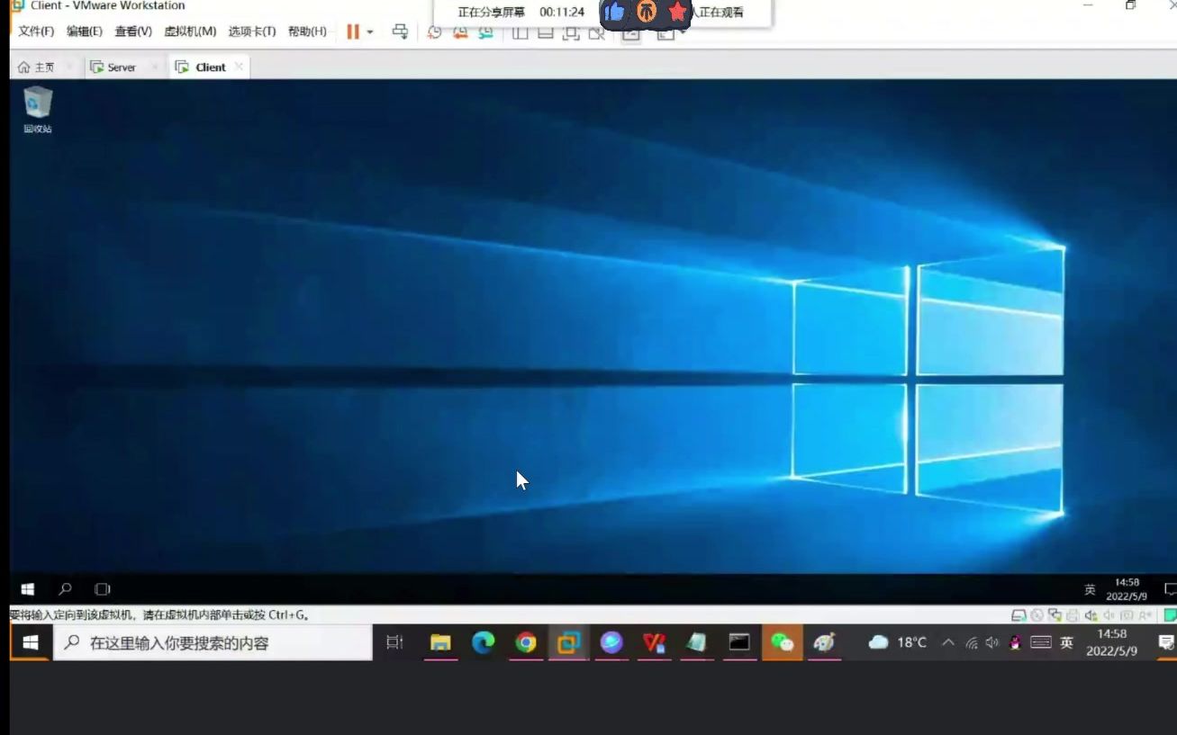1177x735 pixels.
Task: Open the guest VM notification center
Action: pos(1170,590)
